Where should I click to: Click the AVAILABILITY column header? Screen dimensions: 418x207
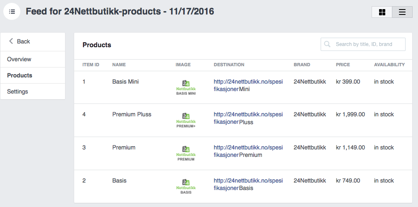pyautogui.click(x=389, y=65)
